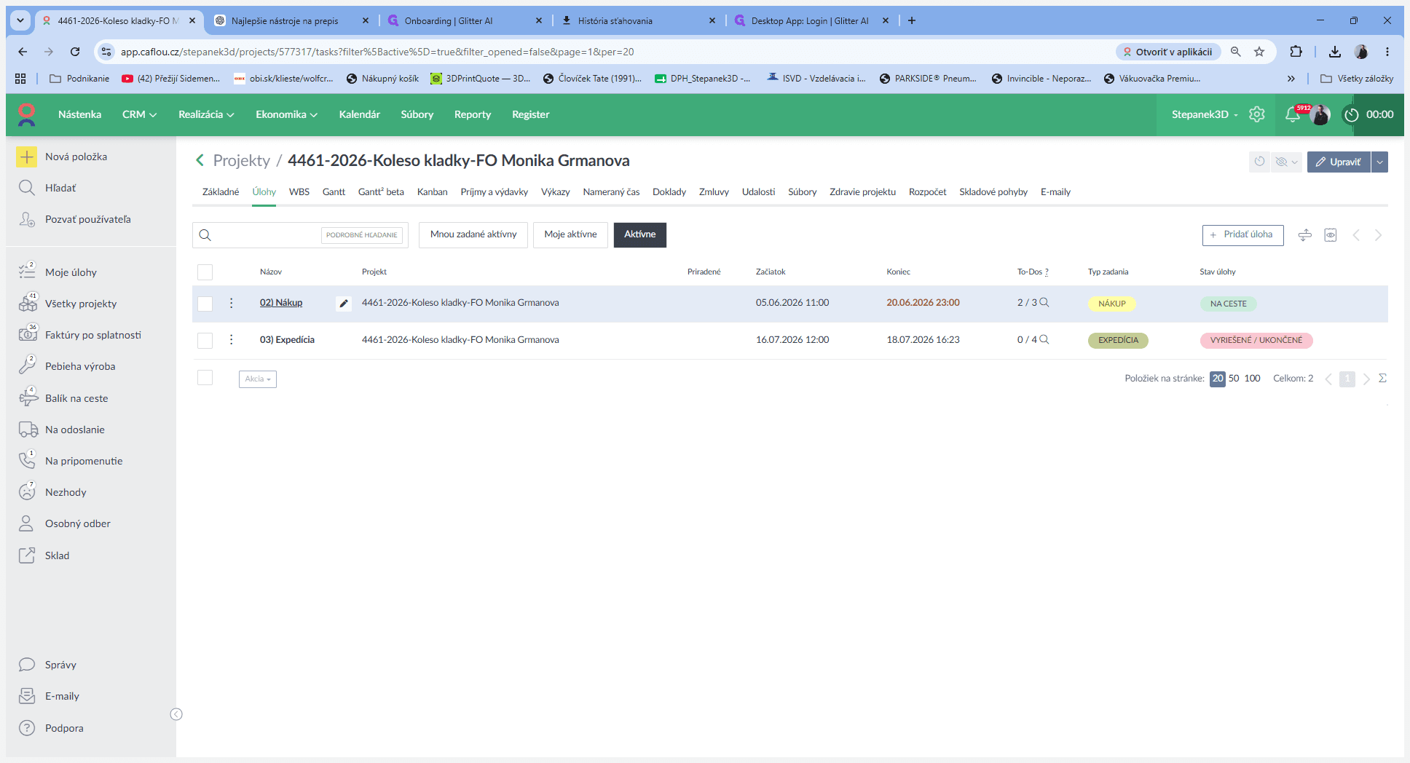This screenshot has width=1410, height=763.
Task: Open the Rozpočet tab
Action: [927, 192]
